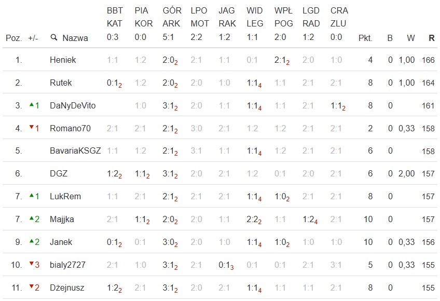Select the WPŁ POG match column header

click(284, 24)
